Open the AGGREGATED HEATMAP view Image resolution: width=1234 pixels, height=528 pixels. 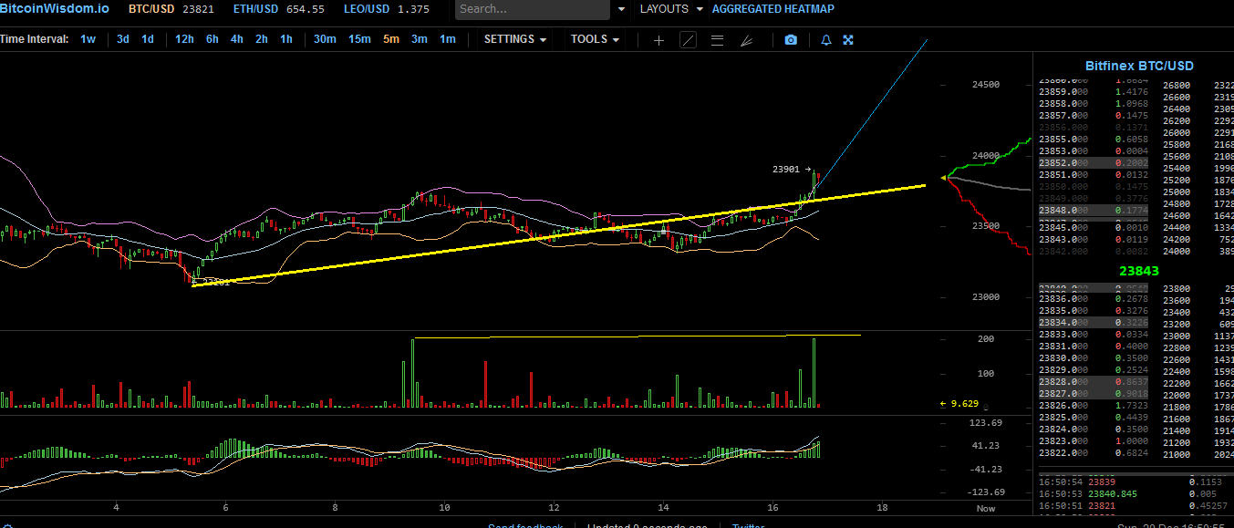coord(773,9)
